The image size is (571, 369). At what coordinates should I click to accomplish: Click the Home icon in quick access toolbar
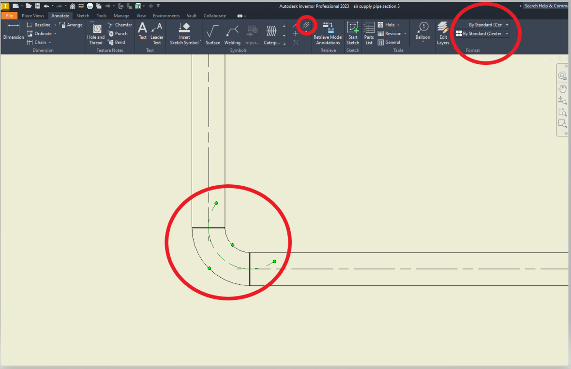click(73, 6)
